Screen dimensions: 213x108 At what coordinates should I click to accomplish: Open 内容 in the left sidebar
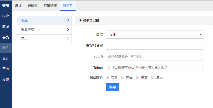tap(6, 16)
